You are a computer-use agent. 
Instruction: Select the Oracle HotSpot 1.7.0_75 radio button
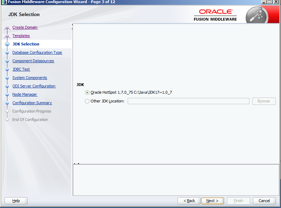tap(87, 93)
